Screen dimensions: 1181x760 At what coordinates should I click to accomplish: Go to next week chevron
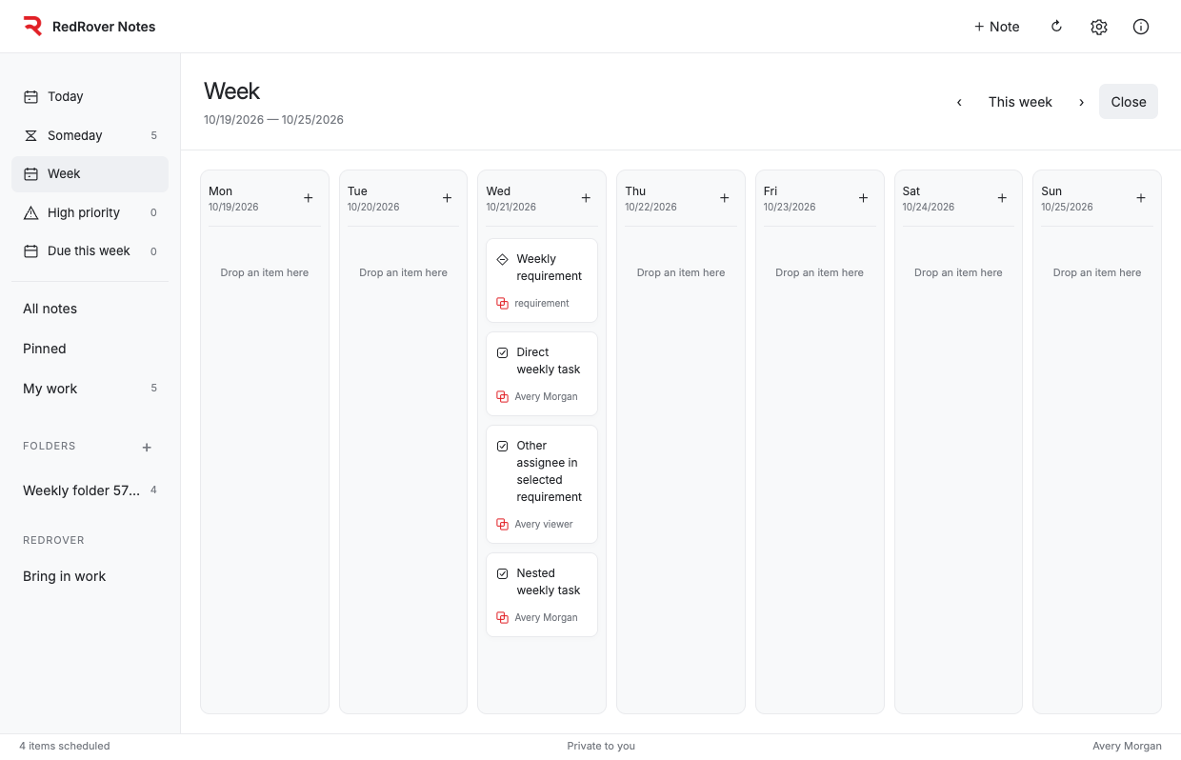point(1081,102)
